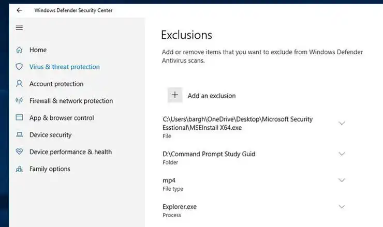This screenshot has height=227, width=383.
Task: Click the Add an exclusion label
Action: [x=211, y=96]
